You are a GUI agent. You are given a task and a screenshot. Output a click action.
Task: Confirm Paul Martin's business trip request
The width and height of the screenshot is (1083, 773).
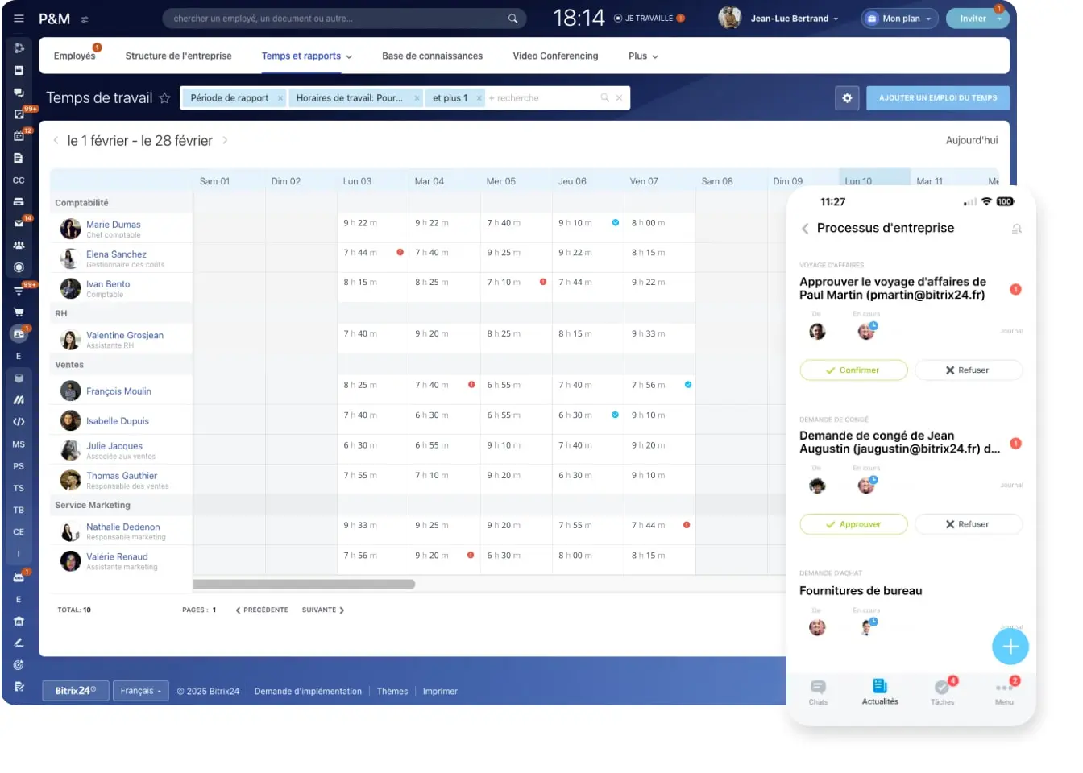point(853,370)
